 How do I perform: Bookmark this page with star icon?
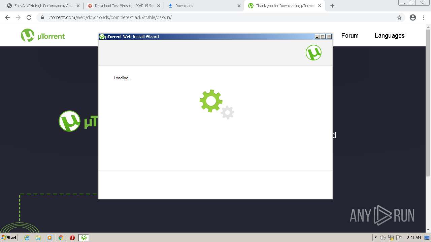pos(399,17)
